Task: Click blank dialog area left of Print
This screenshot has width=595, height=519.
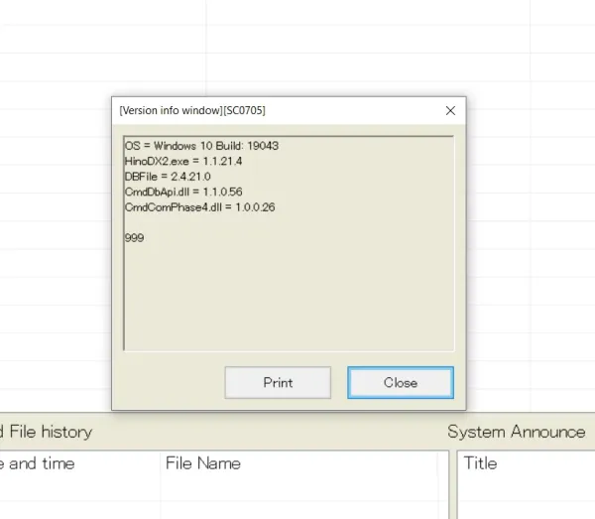Action: (169, 382)
